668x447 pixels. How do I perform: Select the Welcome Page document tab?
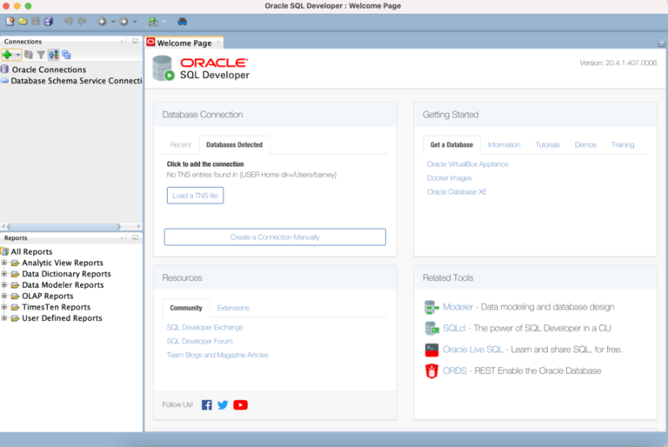tap(184, 43)
